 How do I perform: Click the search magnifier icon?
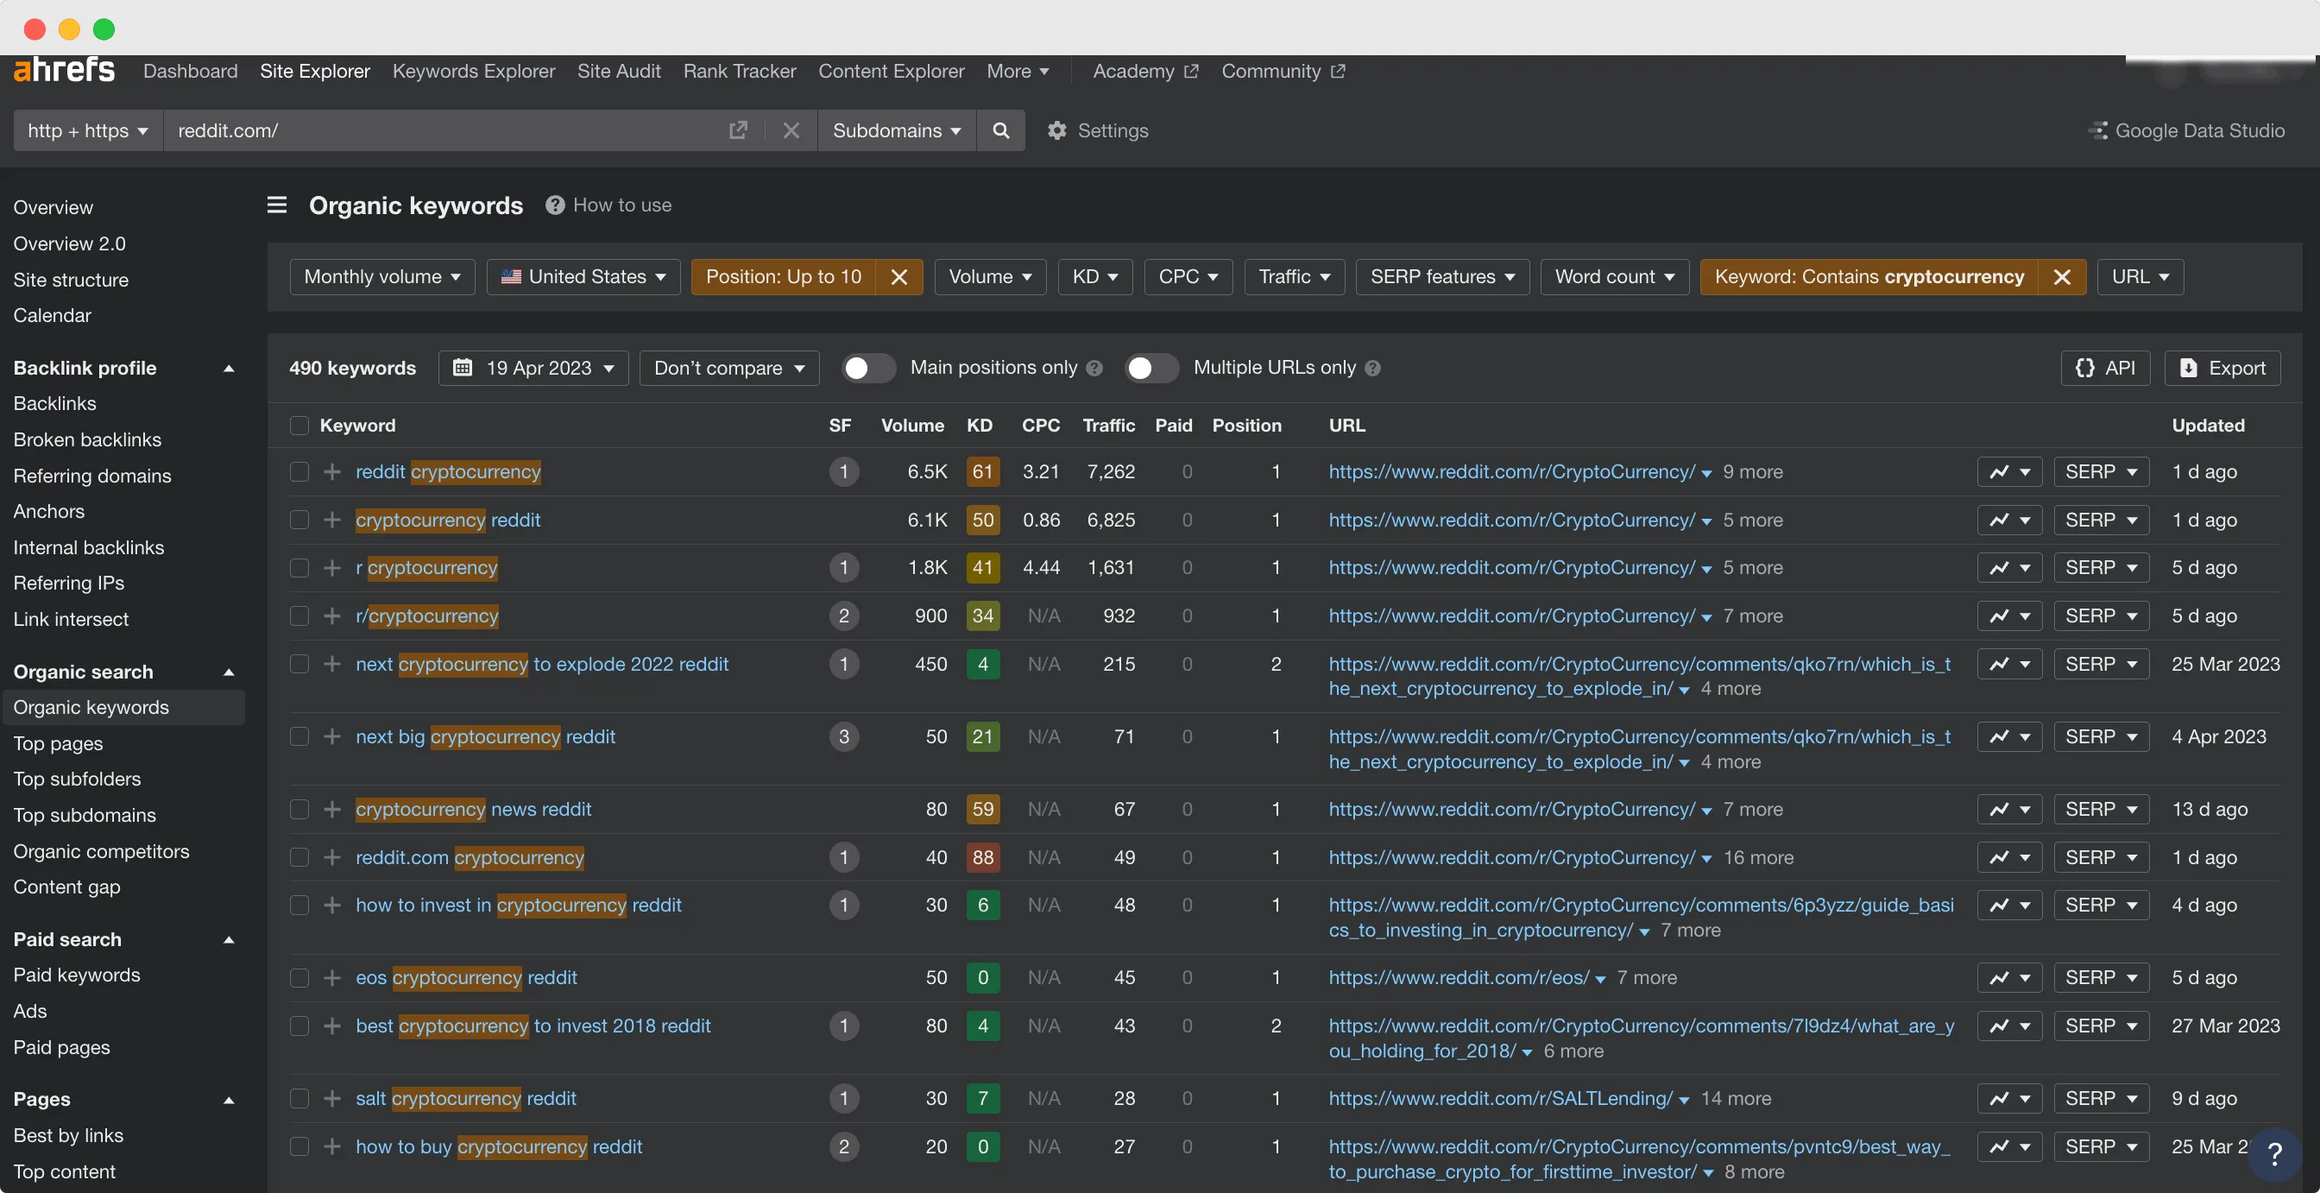click(999, 130)
